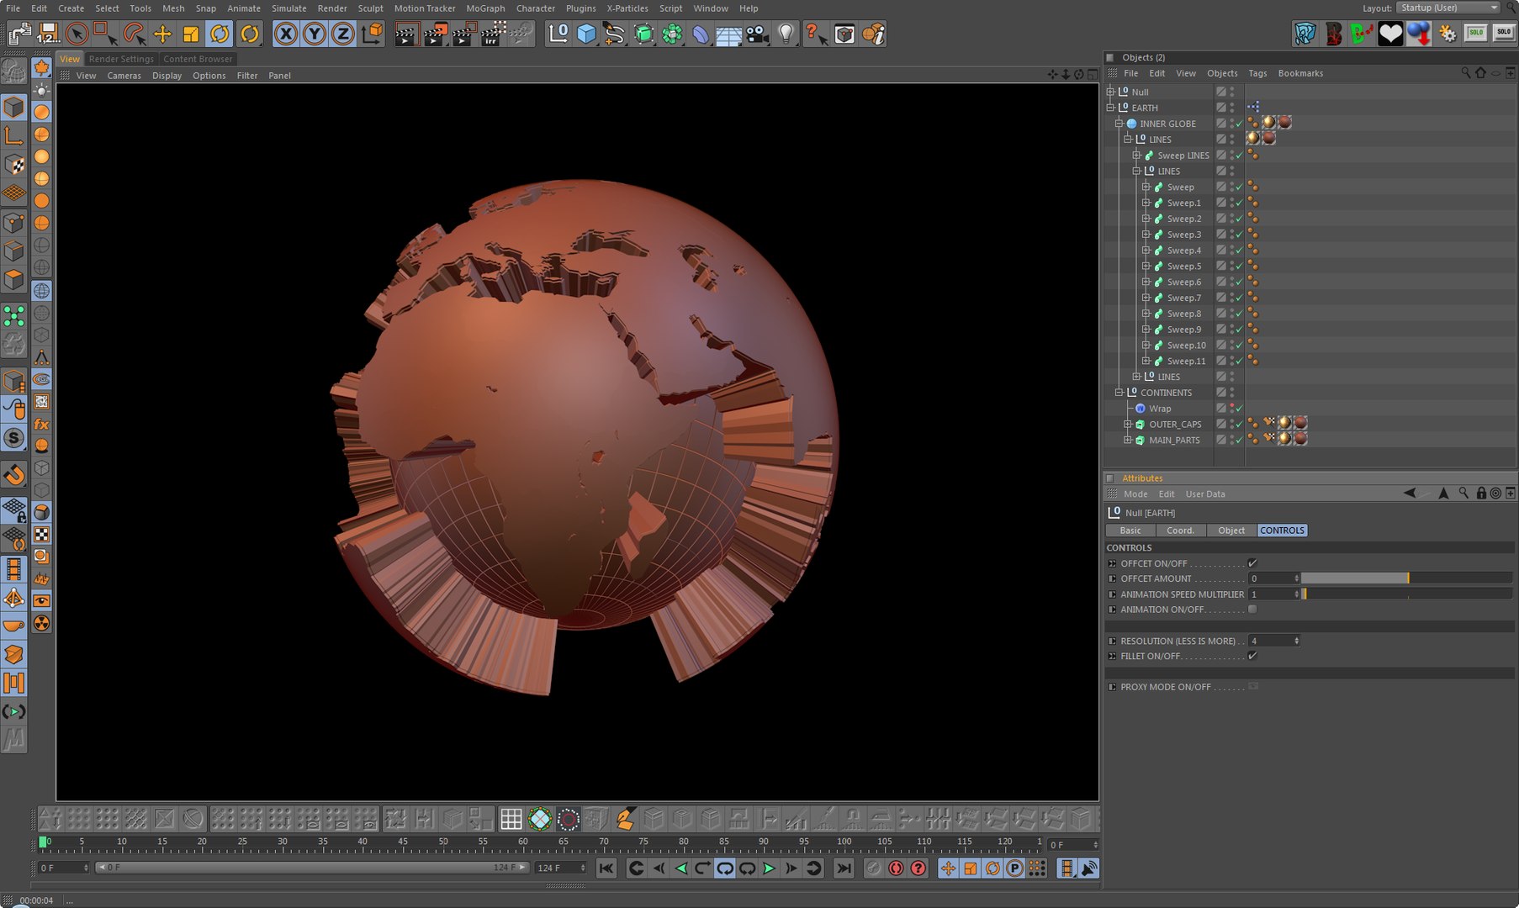Click frame 60 on the timeline ruler

523,843
